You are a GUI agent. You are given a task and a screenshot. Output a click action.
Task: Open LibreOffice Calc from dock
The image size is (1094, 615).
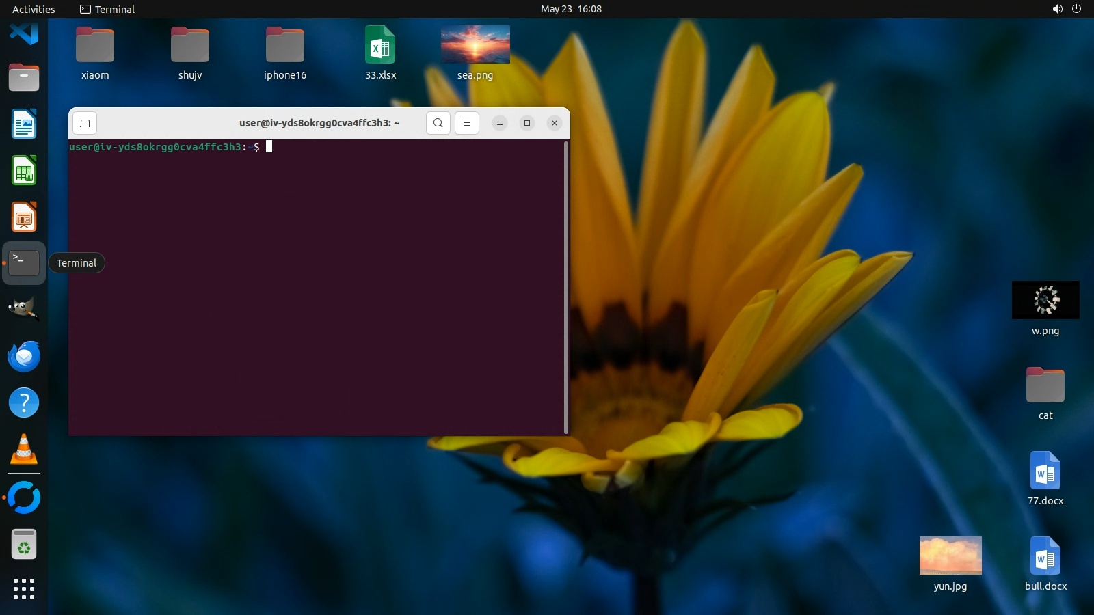(x=24, y=171)
